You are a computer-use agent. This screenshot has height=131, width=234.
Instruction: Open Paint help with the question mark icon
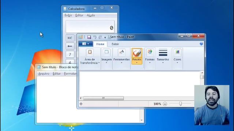(x=201, y=44)
